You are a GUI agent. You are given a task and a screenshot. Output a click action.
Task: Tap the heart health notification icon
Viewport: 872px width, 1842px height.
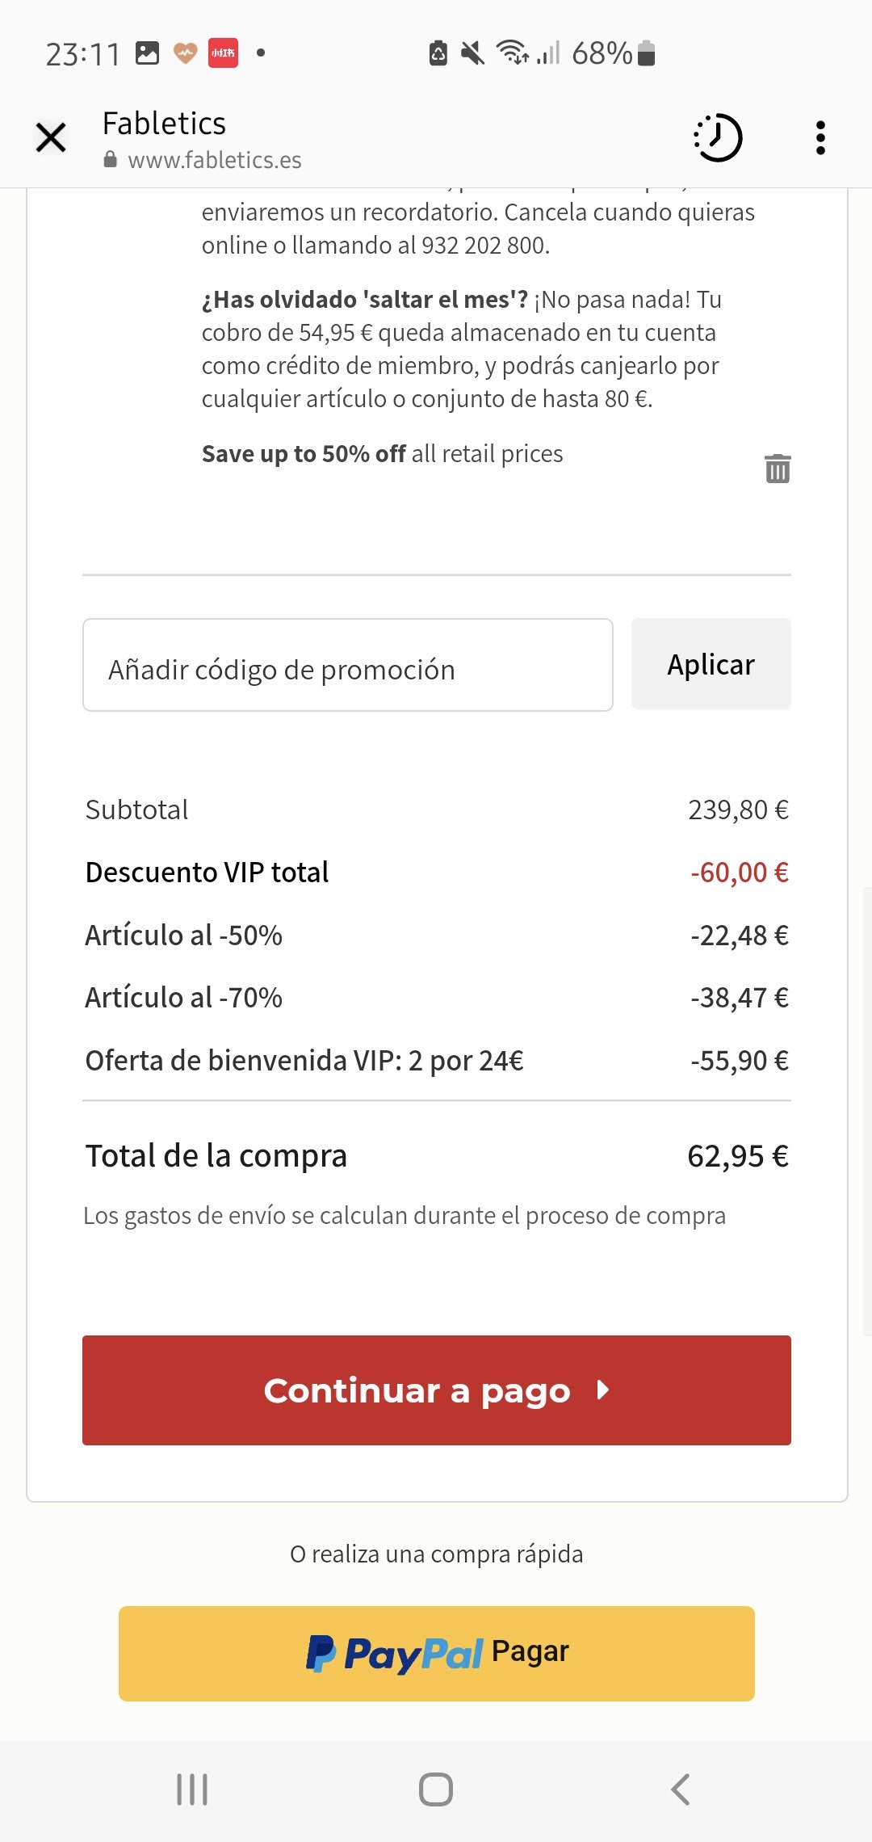coord(186,53)
